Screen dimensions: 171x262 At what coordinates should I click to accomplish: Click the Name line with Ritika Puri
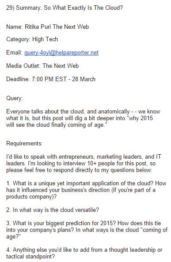(47, 27)
